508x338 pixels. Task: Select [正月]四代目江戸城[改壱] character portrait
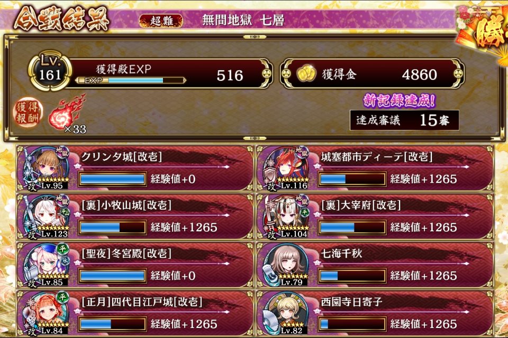tap(44, 313)
